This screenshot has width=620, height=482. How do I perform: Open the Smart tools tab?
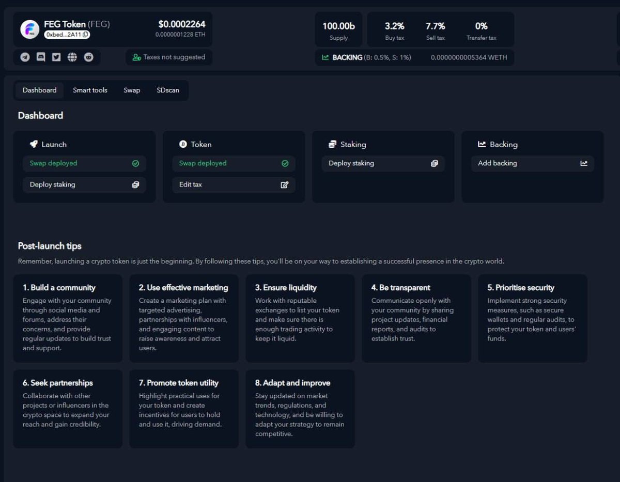(x=90, y=90)
